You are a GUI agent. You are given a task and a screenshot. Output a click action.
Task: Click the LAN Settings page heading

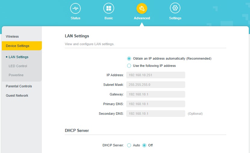[77, 36]
